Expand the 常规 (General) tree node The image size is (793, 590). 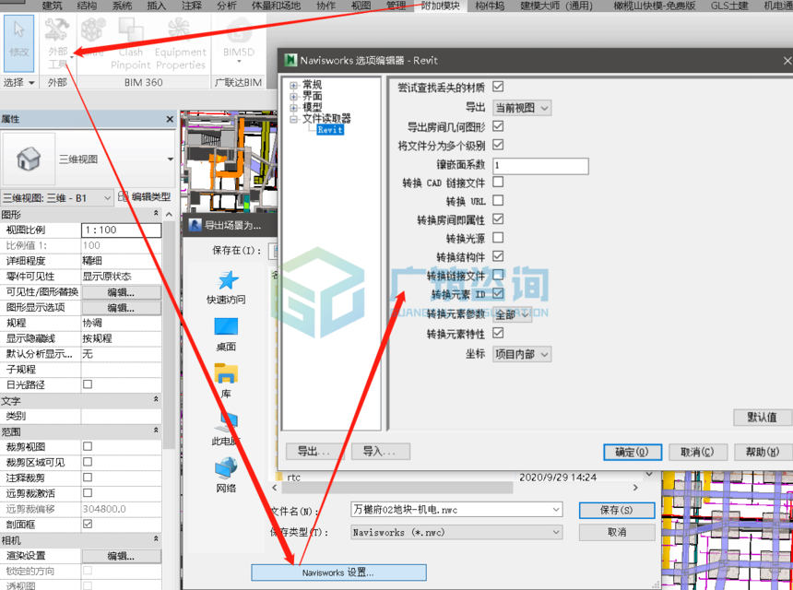click(x=294, y=85)
